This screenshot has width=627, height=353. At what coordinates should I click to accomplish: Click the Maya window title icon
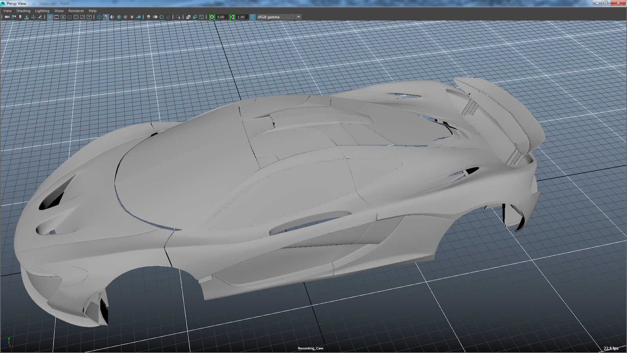pos(3,4)
